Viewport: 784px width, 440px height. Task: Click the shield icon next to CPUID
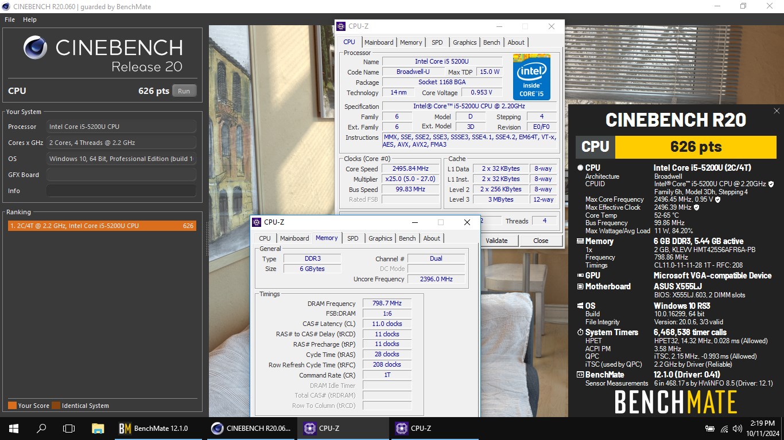coord(771,184)
